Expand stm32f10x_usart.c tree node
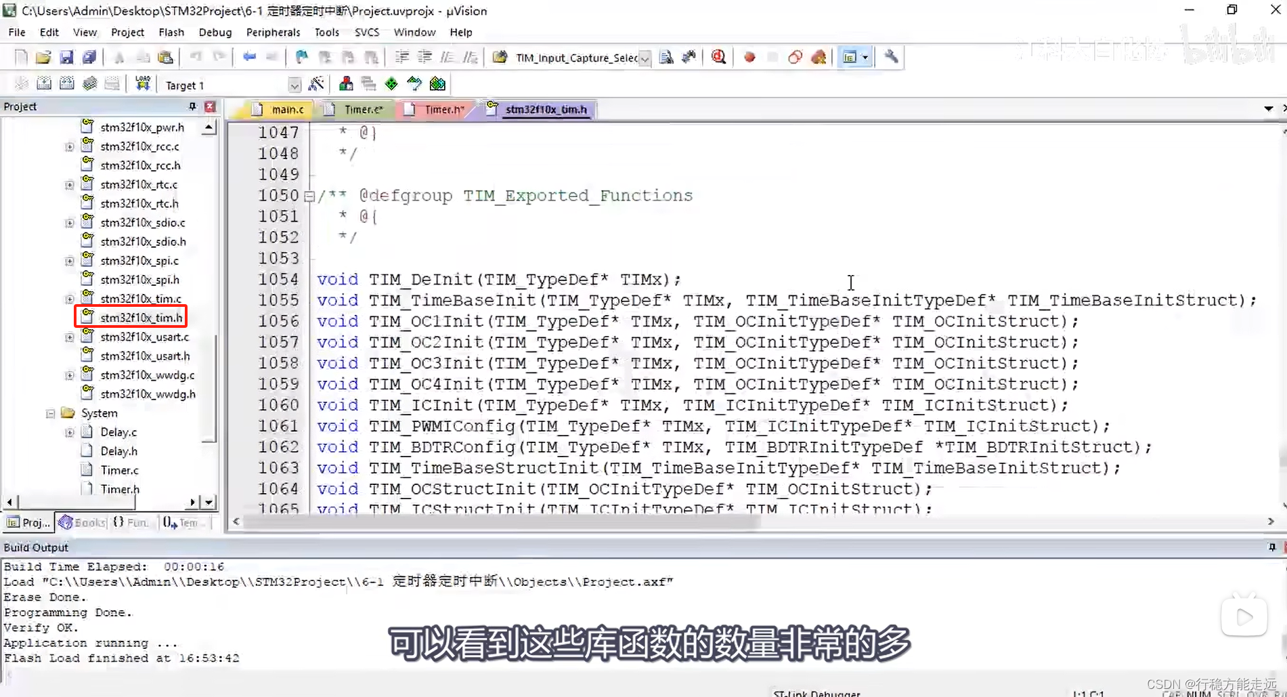The width and height of the screenshot is (1287, 697). [x=69, y=337]
